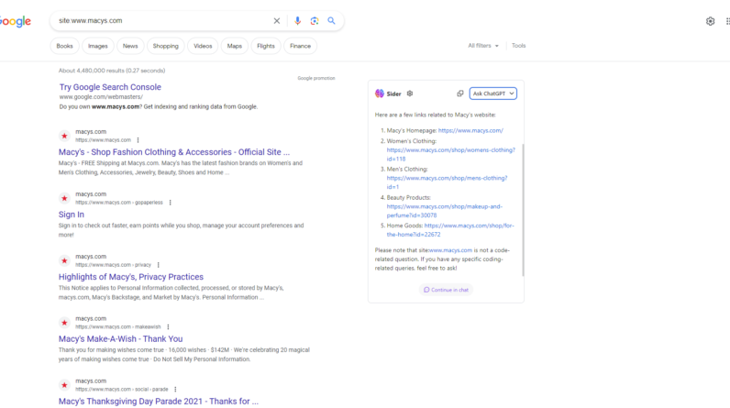
Task: Open the All filters dropdown
Action: [483, 46]
